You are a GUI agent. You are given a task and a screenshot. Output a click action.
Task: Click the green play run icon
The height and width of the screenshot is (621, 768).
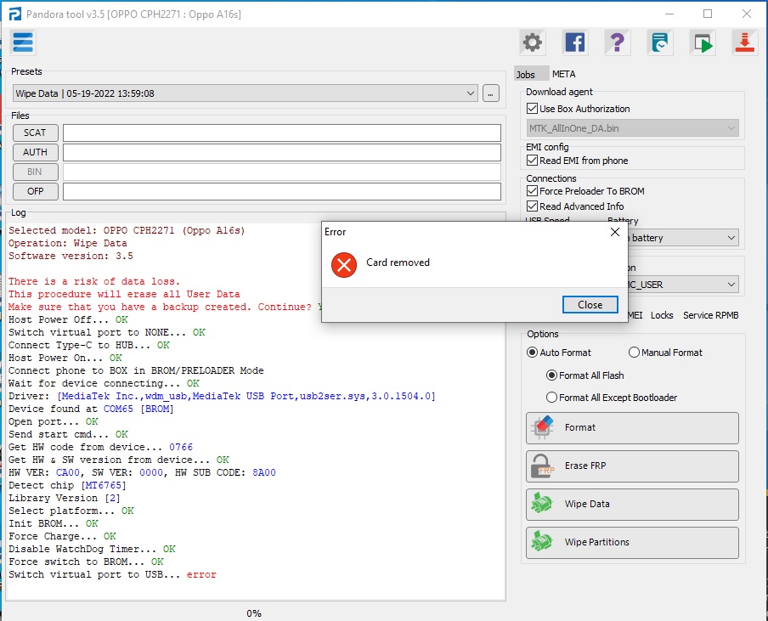703,42
